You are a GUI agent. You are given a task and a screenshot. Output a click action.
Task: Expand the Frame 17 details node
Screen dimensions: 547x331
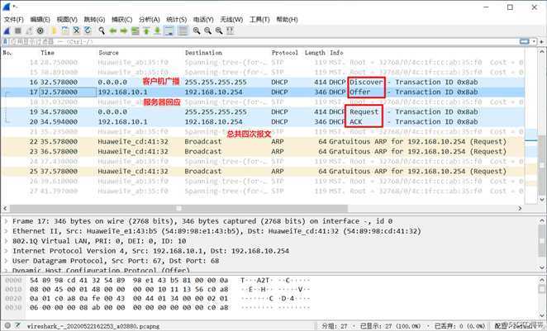(x=6, y=221)
